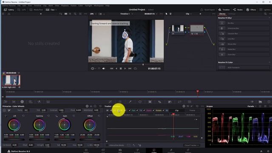Toggle the Pan tracking checkbox
Image resolution: width=272 pixels, height=153 pixels.
pos(130,110)
